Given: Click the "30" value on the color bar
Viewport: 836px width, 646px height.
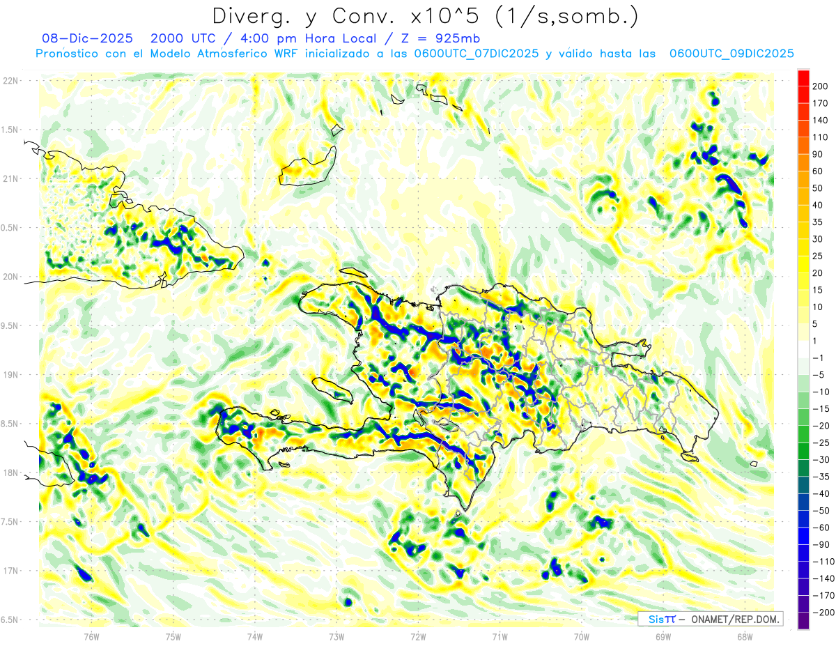Looking at the screenshot, I should (818, 239).
